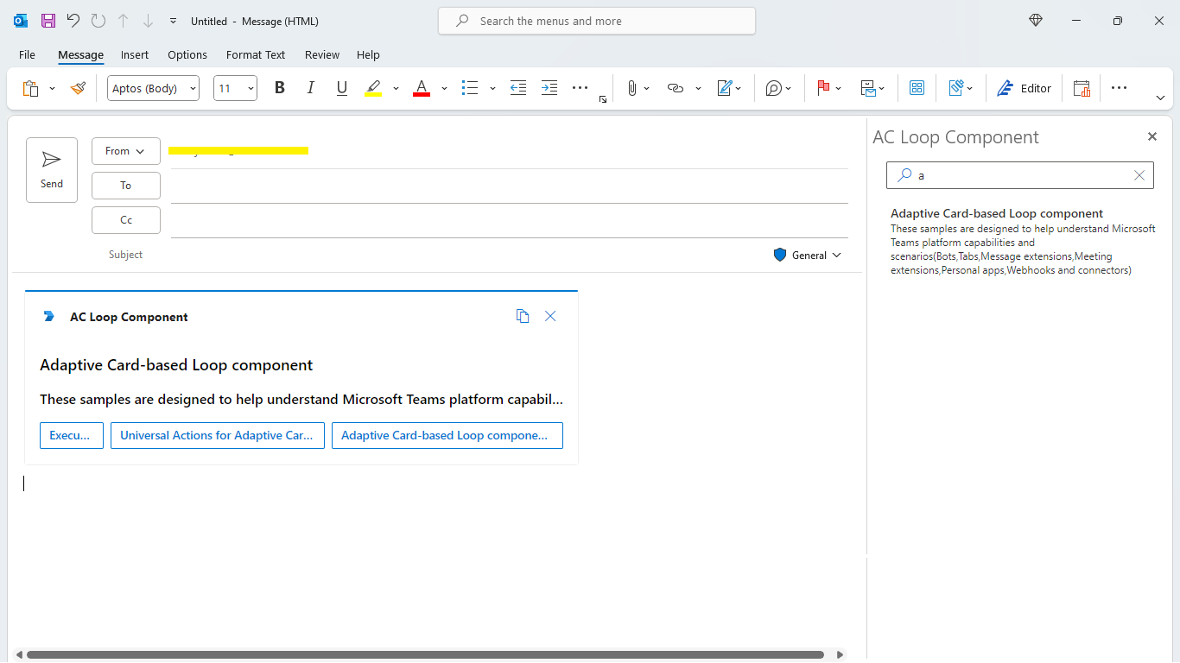The image size is (1180, 663).
Task: Click the Attach File paperclip
Action: pos(631,88)
